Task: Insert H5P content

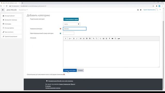Action: click(x=119, y=38)
